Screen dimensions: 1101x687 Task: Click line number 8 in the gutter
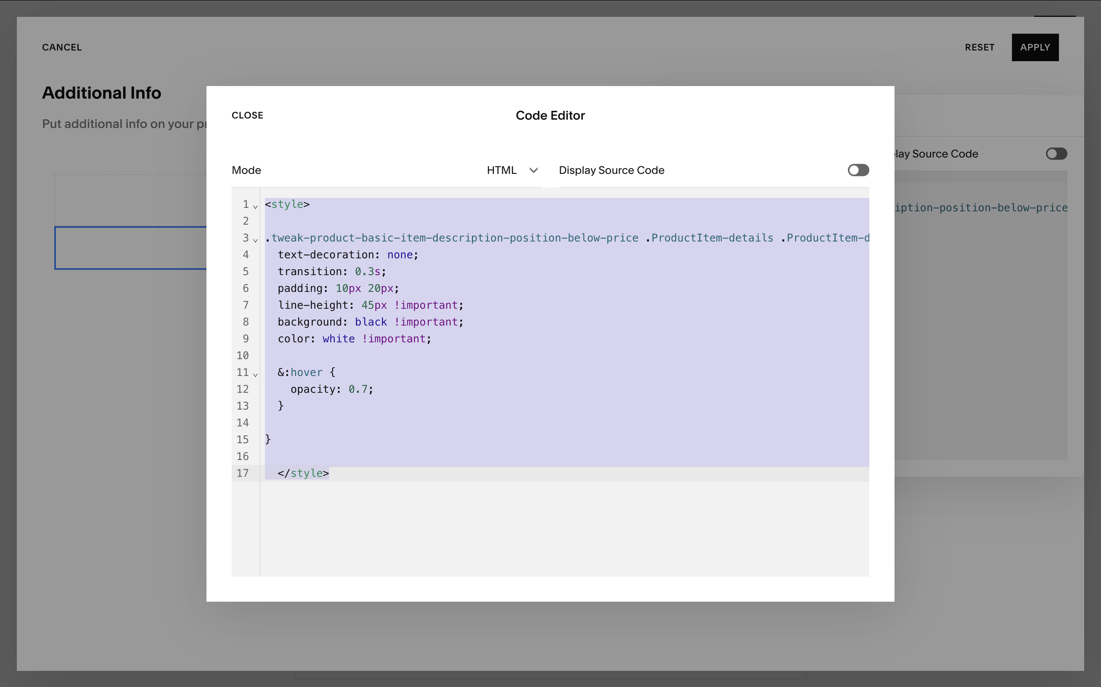pyautogui.click(x=245, y=322)
